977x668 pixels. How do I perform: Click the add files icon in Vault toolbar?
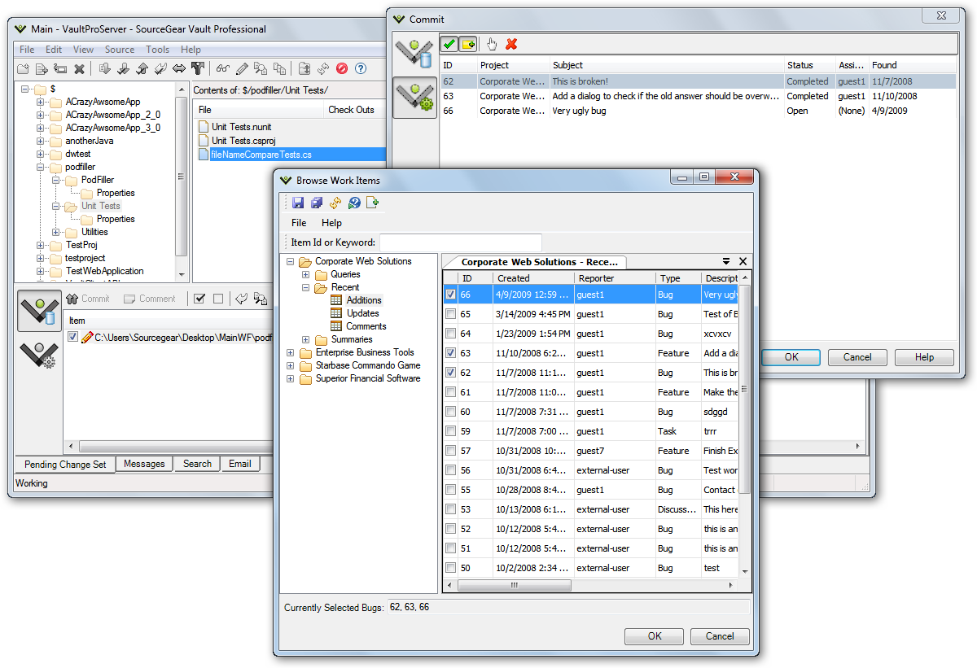coord(42,69)
